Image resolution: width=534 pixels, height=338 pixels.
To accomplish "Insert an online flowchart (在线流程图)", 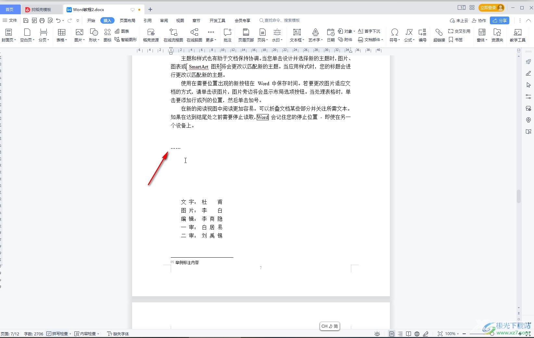I will (x=173, y=35).
